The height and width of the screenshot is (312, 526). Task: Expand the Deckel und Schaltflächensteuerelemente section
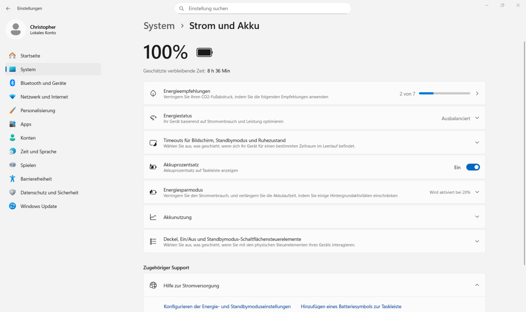[x=477, y=241]
